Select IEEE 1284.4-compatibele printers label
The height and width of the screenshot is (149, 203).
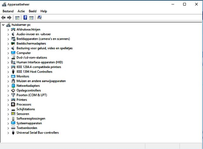pos(39,67)
